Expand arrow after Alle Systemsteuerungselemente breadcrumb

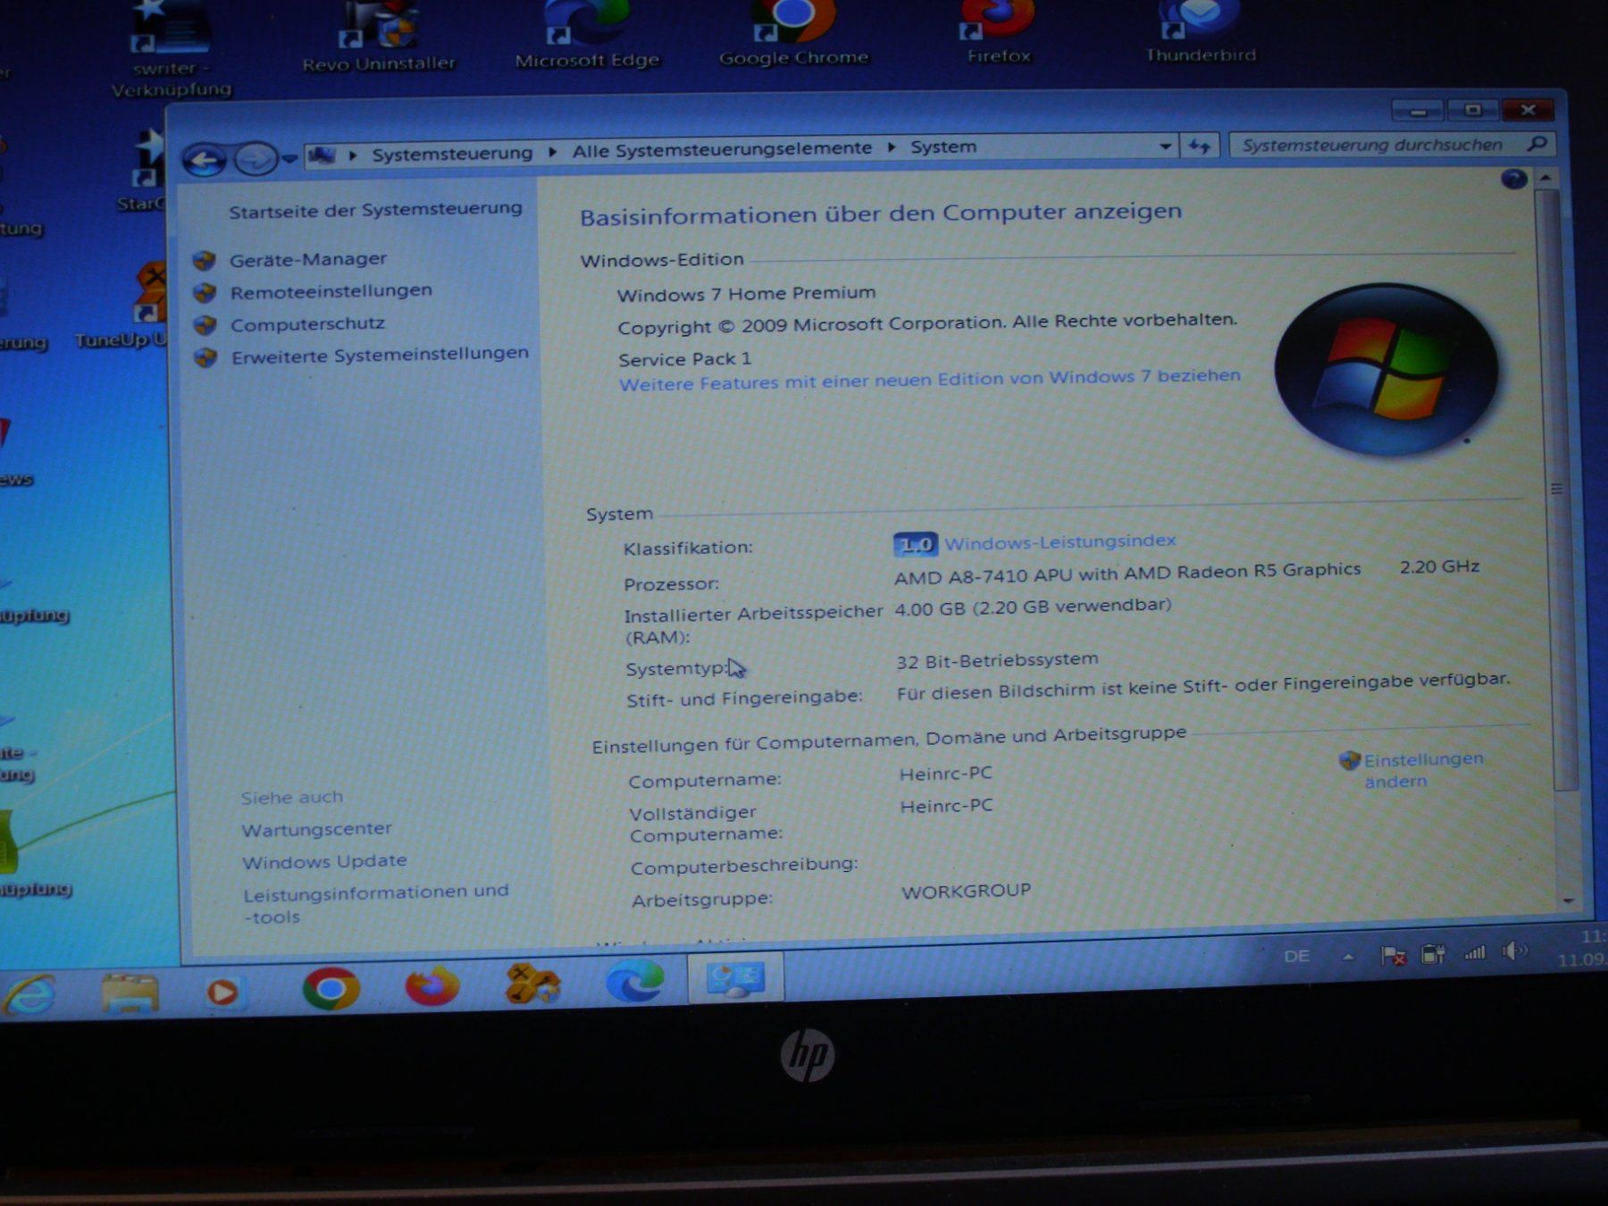coord(891,147)
